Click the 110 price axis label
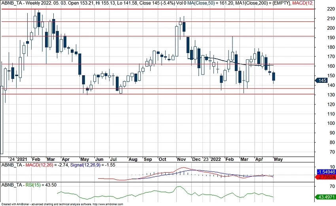 (331, 114)
